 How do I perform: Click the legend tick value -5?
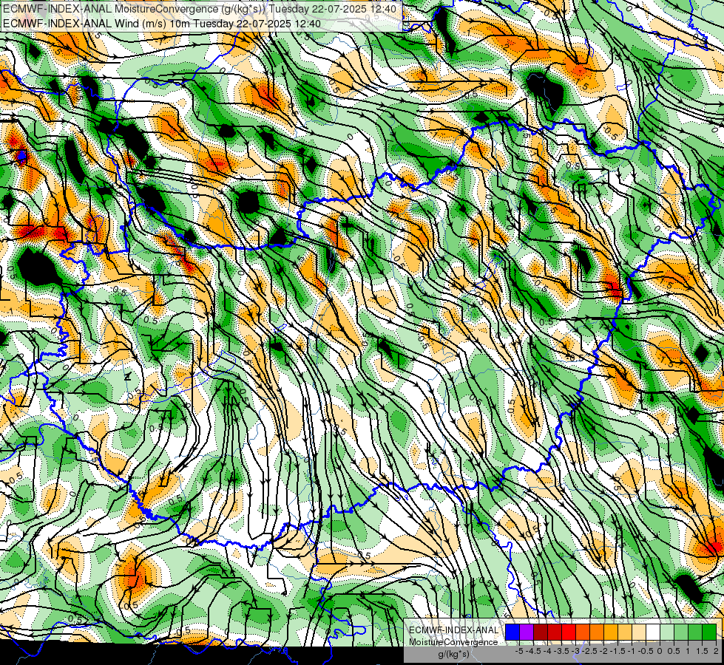pyautogui.click(x=519, y=651)
